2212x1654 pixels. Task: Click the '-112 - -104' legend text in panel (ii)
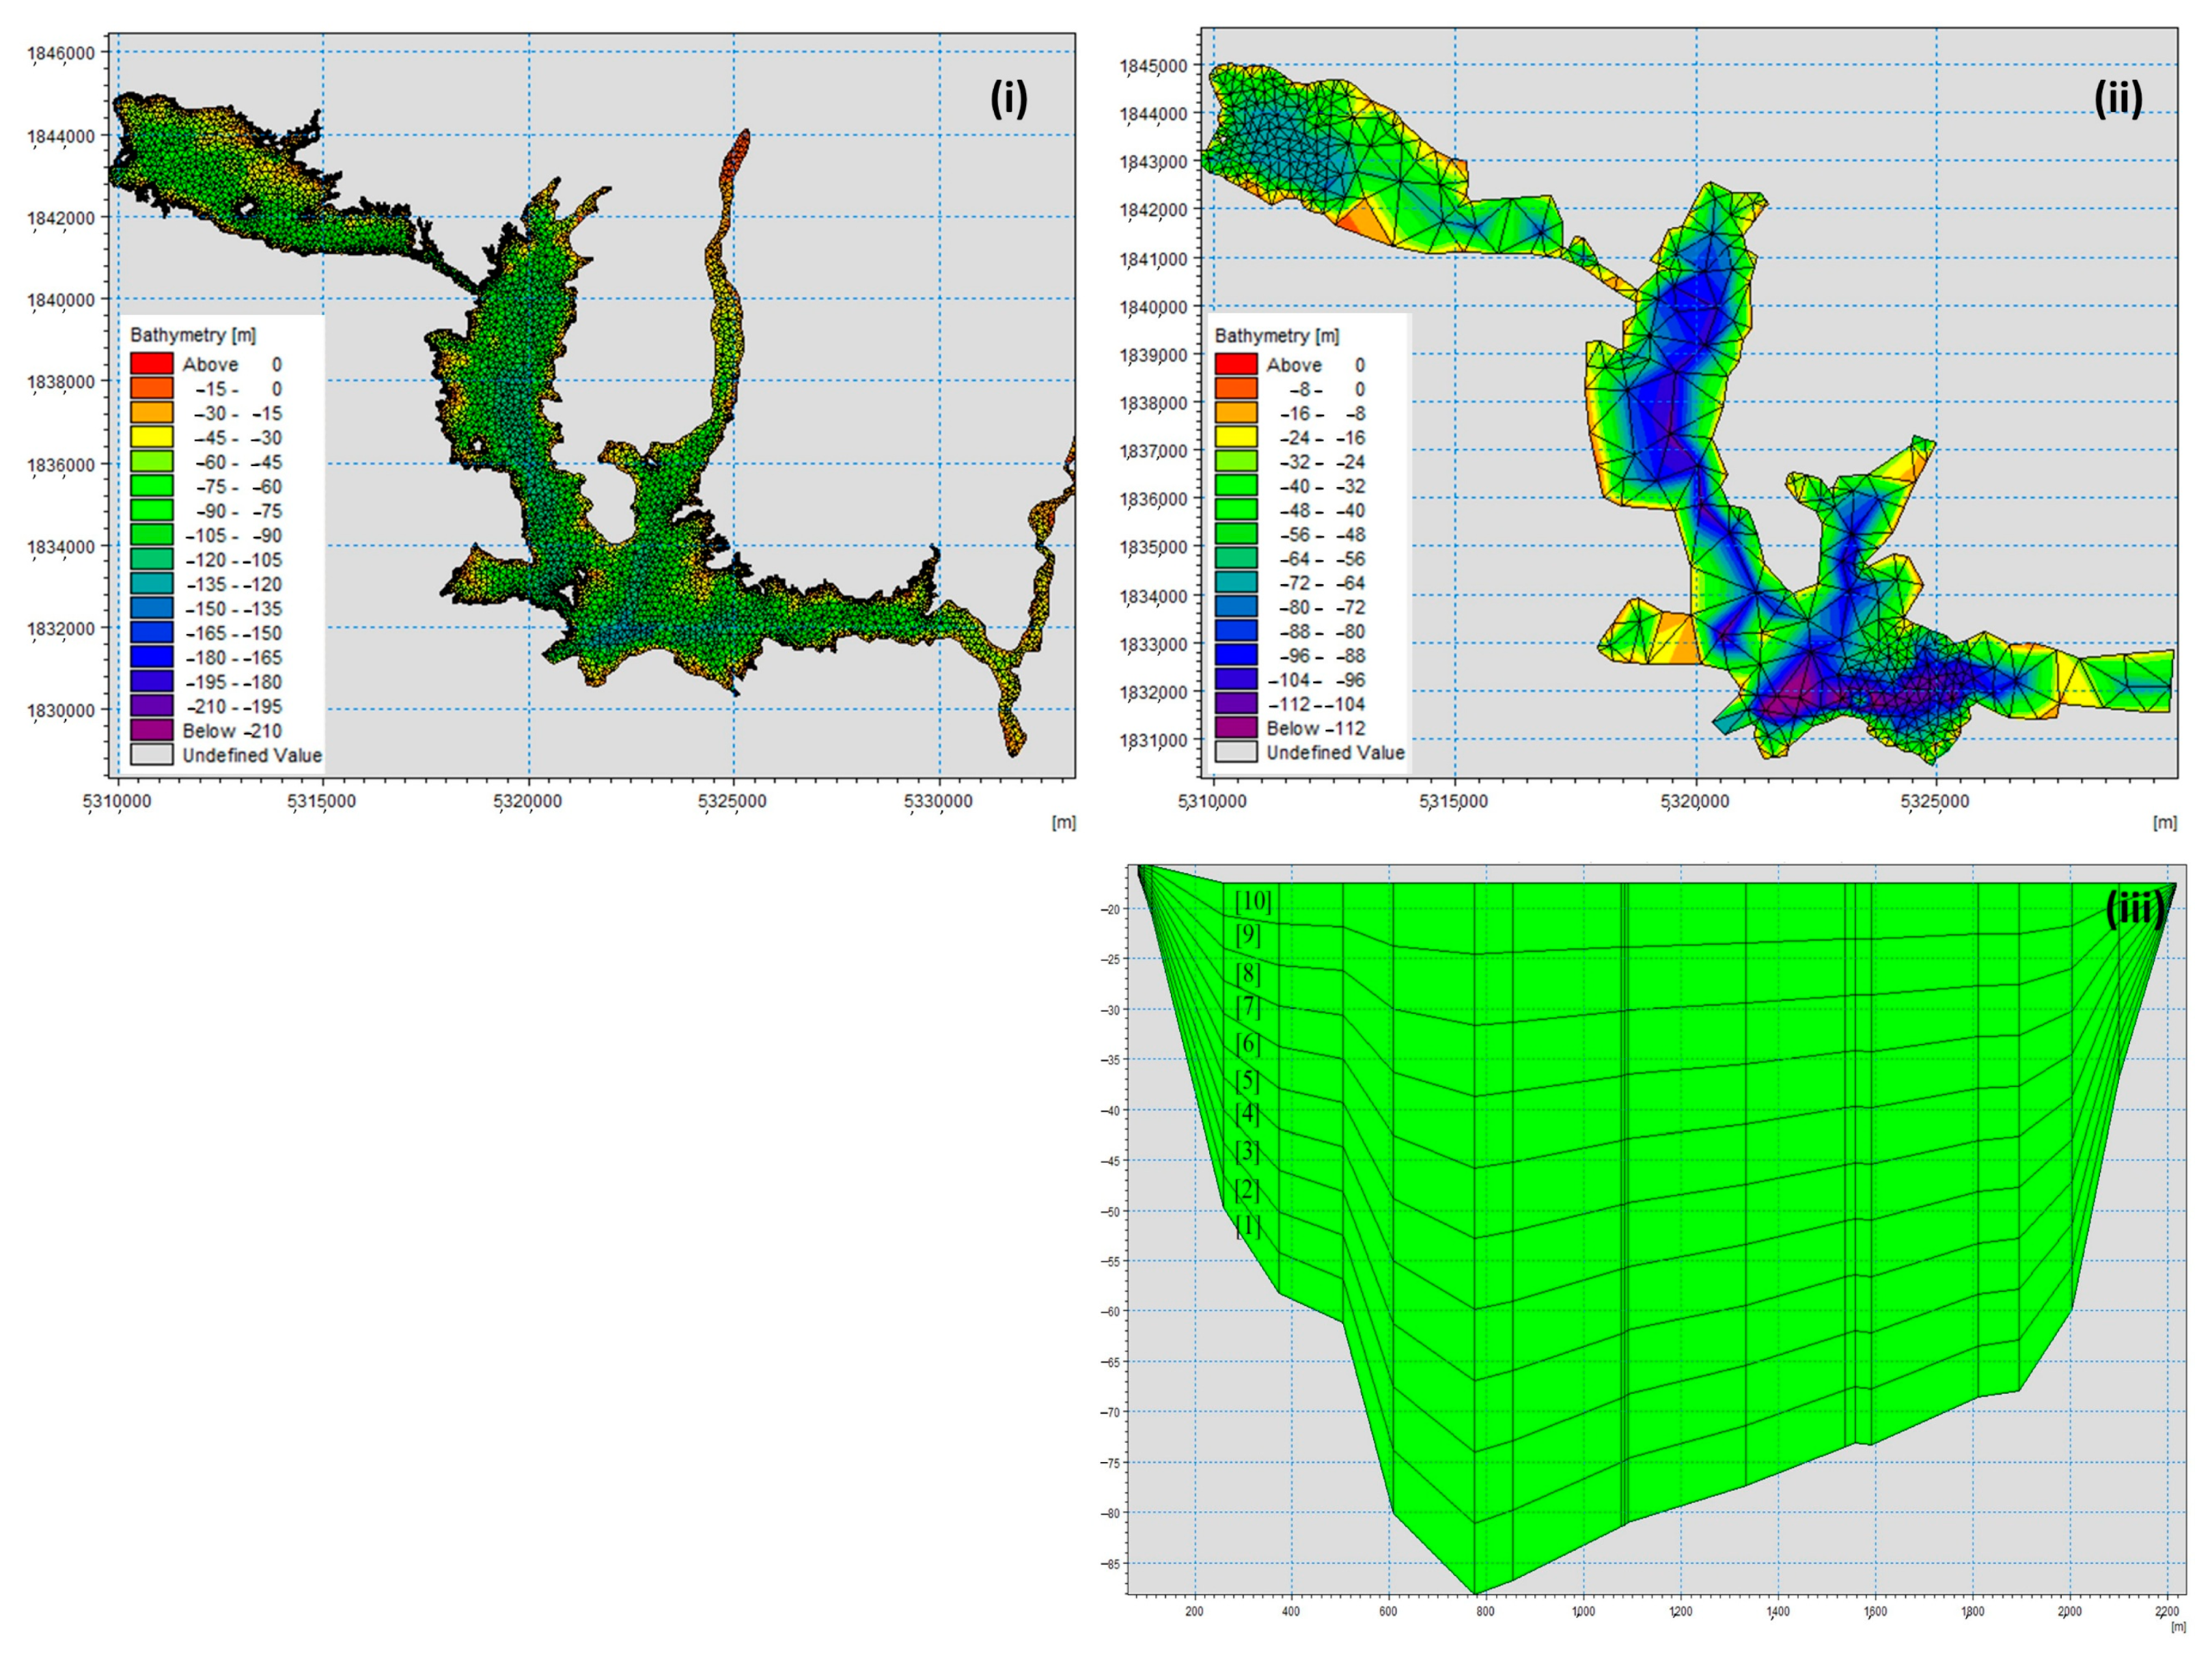[1318, 704]
